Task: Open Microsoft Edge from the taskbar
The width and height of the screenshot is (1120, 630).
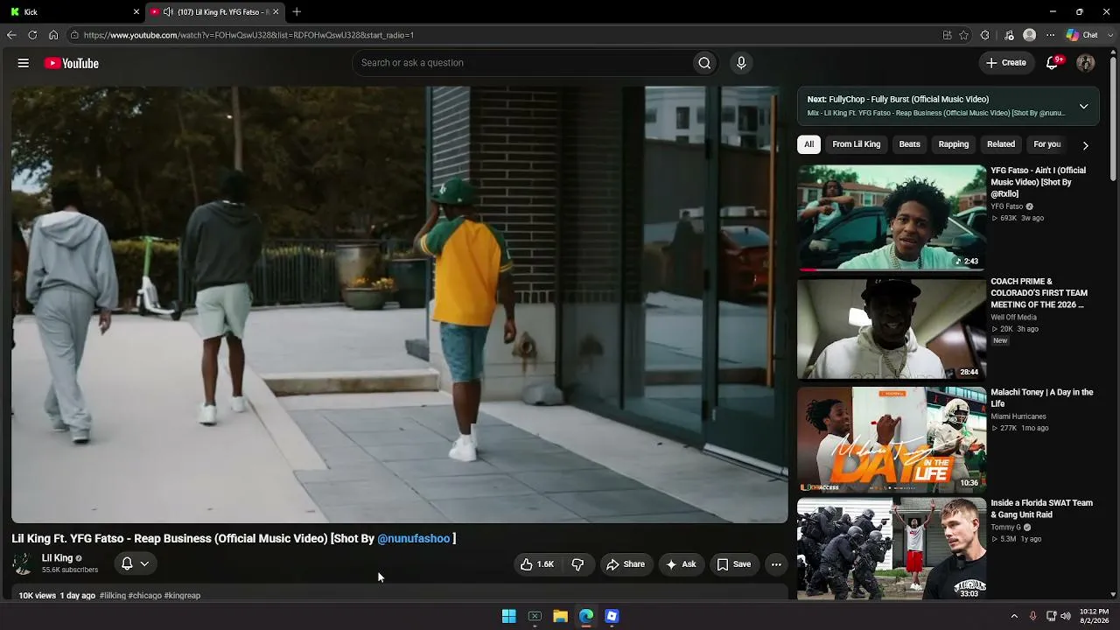Action: [586, 616]
